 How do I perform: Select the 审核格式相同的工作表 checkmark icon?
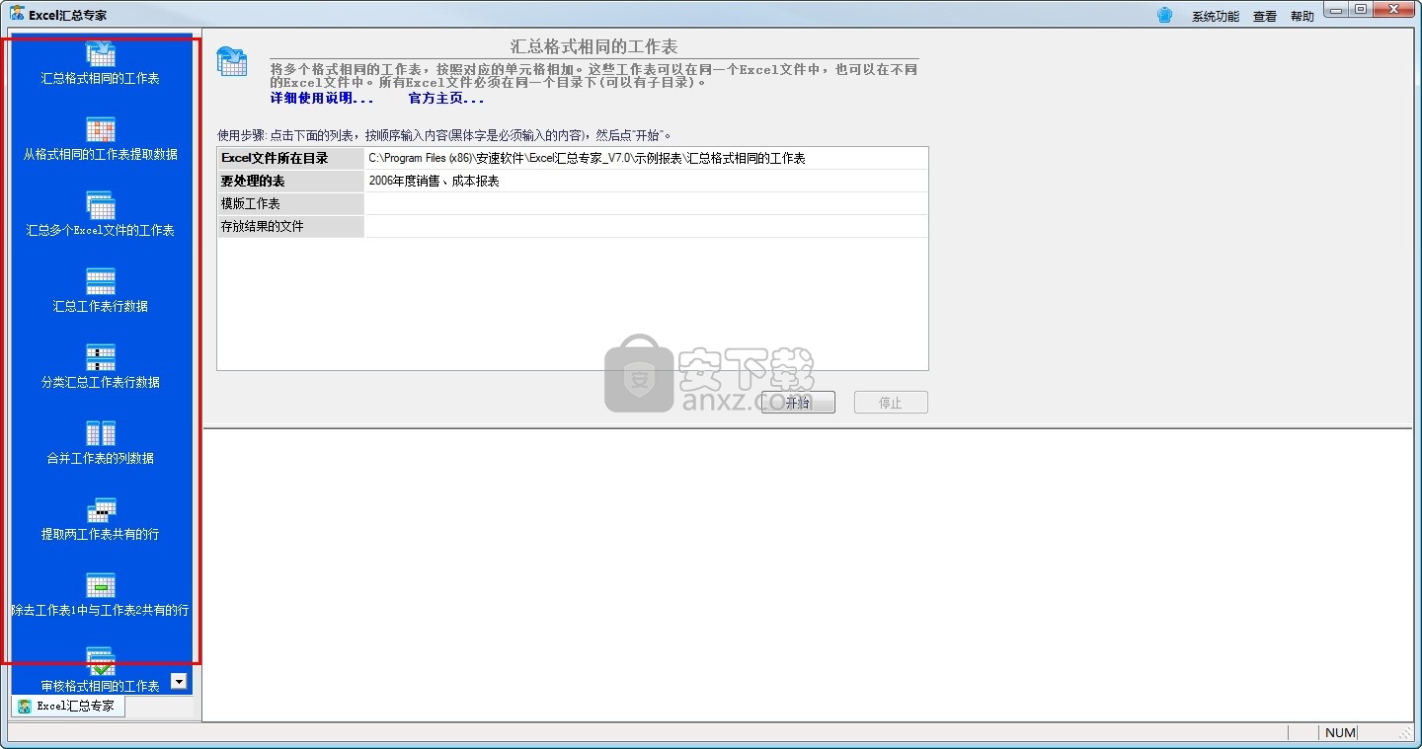click(x=101, y=661)
